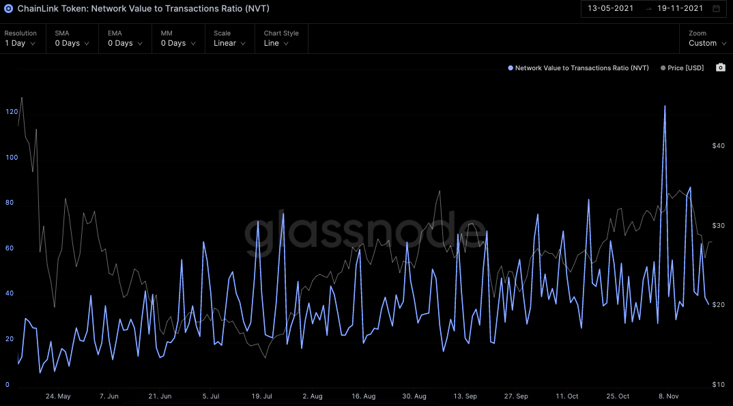
Task: Click the 8. Nov x-axis label
Action: click(669, 396)
